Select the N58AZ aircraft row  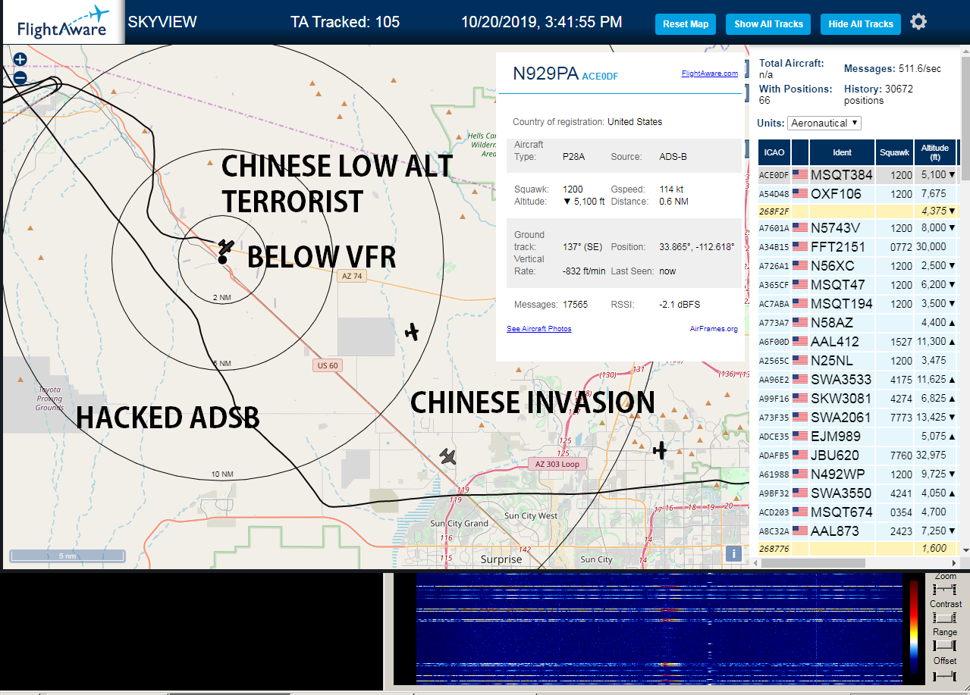pyautogui.click(x=858, y=323)
